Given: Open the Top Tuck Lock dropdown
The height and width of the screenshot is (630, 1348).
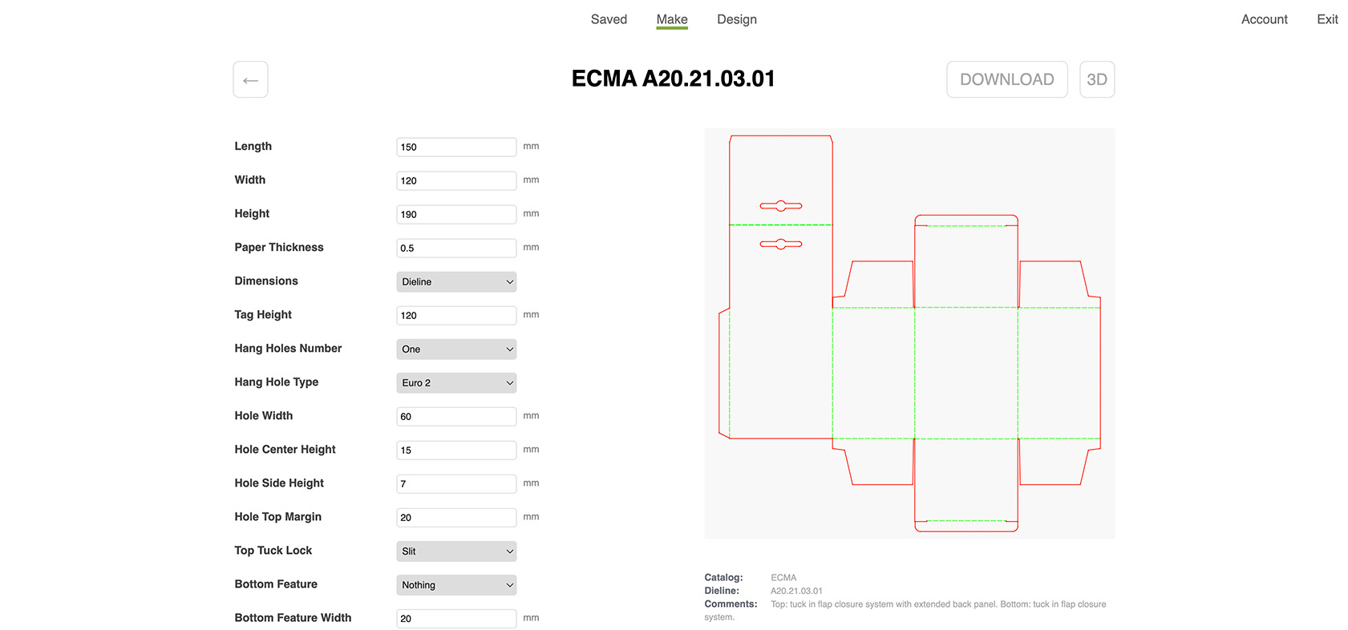Looking at the screenshot, I should (x=455, y=551).
